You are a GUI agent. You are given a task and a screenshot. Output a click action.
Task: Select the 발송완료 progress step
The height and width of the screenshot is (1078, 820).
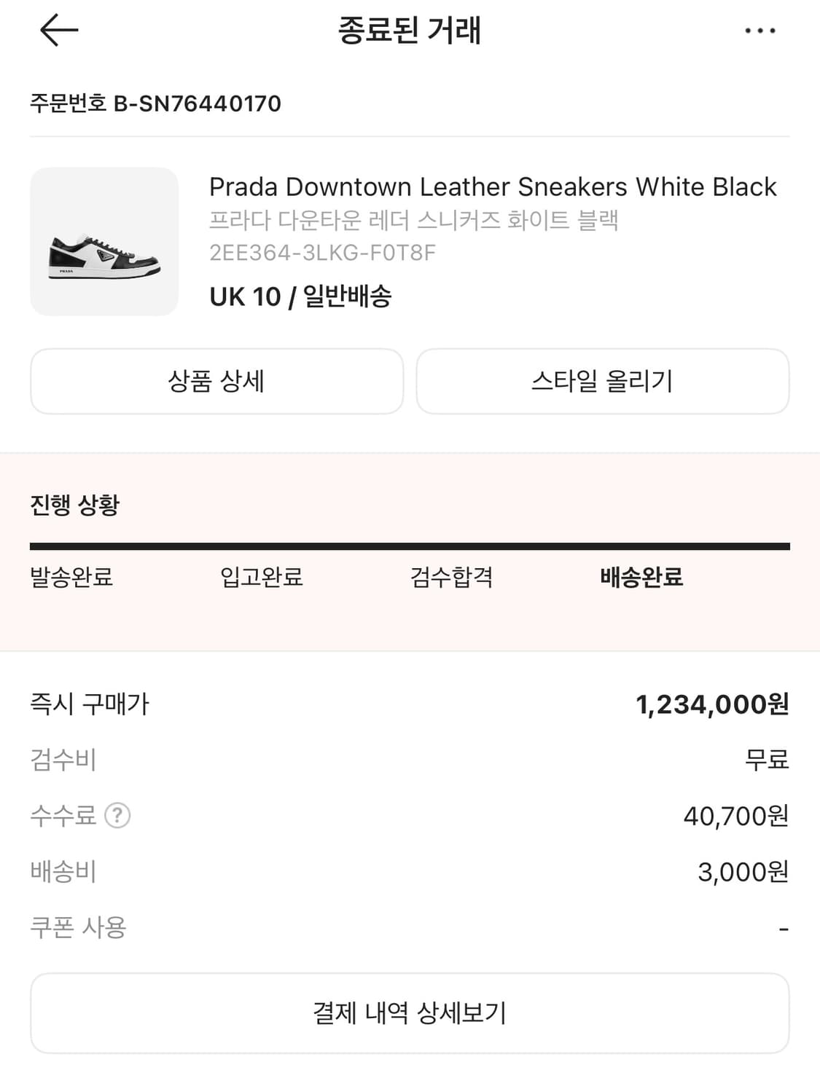[71, 577]
